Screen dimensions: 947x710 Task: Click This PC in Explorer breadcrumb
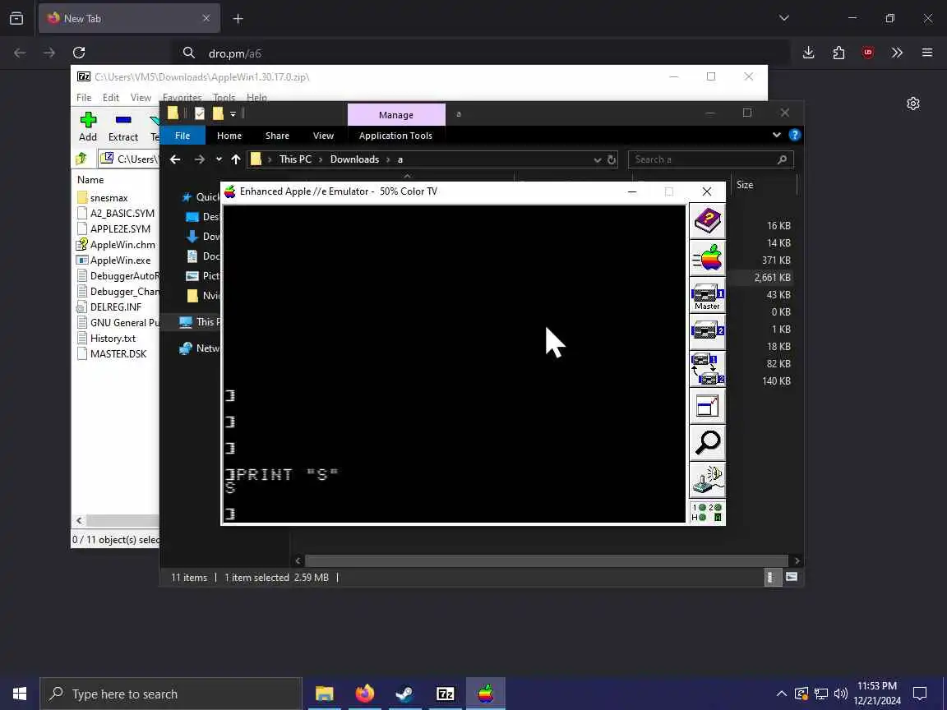coord(295,159)
